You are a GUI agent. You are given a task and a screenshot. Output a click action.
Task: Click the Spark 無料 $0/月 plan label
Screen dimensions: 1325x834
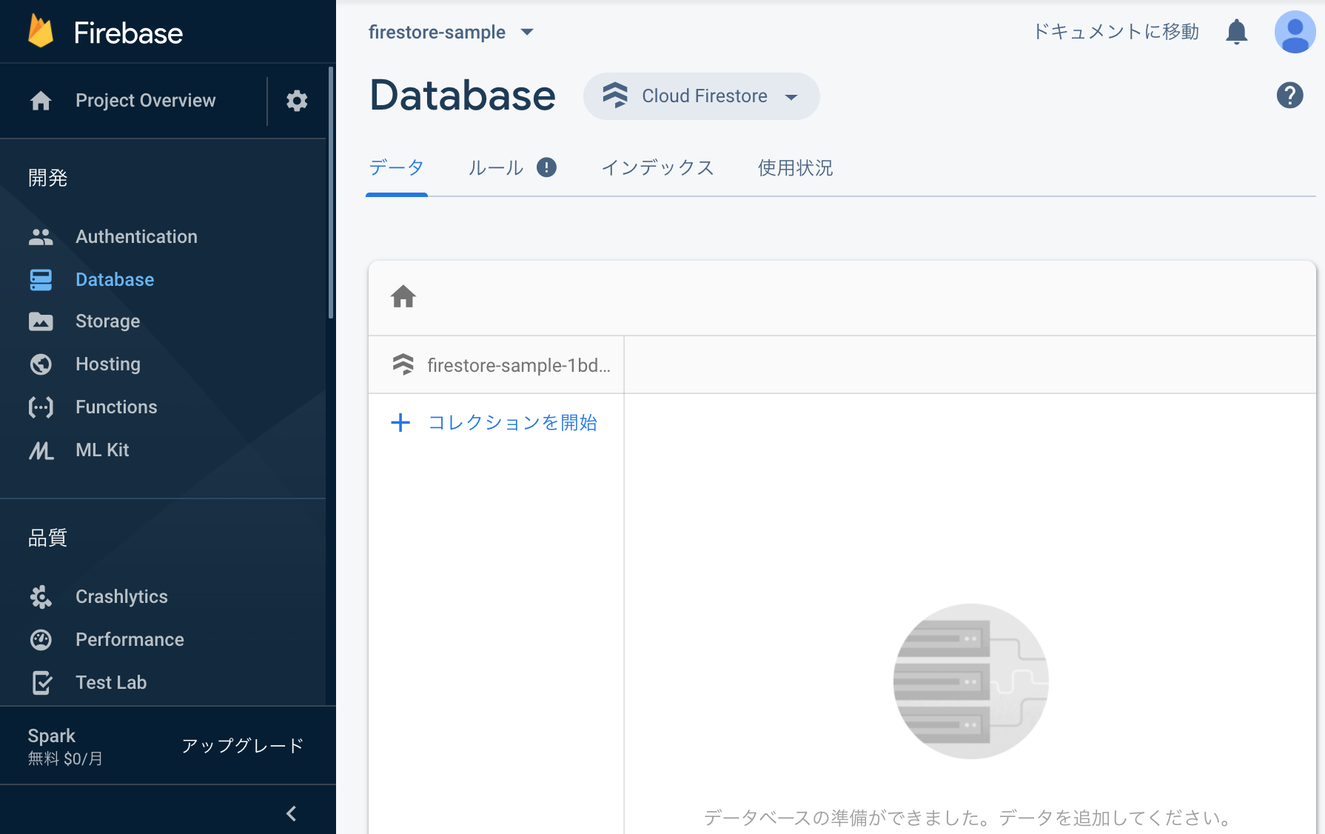tap(65, 747)
